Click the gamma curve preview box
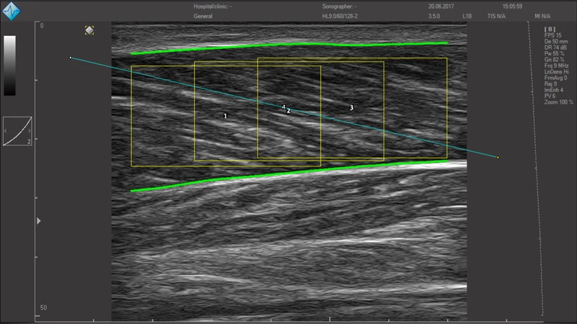 click(17, 131)
